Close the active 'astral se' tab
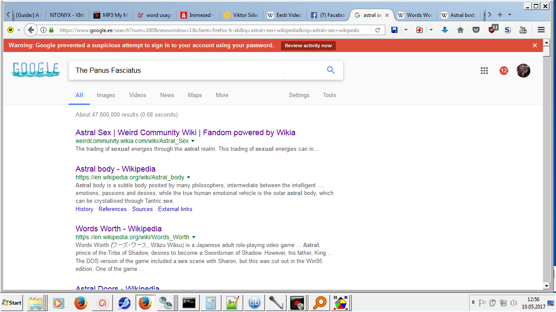The height and width of the screenshot is (312, 556). coord(387,15)
